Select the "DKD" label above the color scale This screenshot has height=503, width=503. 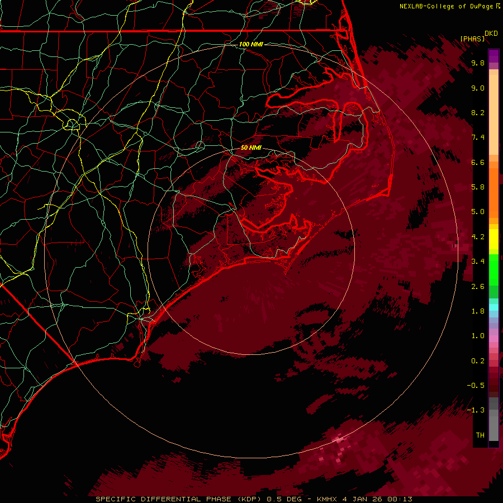coord(491,34)
